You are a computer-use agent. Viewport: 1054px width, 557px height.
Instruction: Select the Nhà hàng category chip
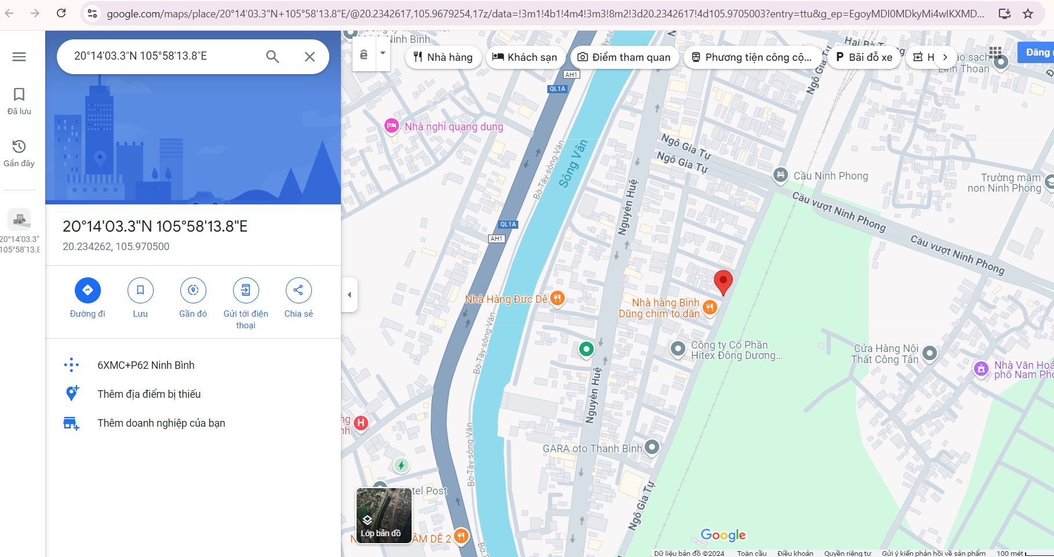(x=443, y=57)
